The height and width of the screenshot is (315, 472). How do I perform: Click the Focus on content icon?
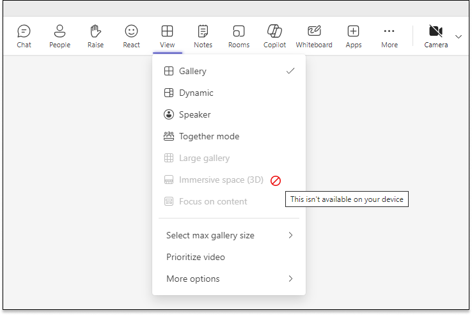pos(169,201)
